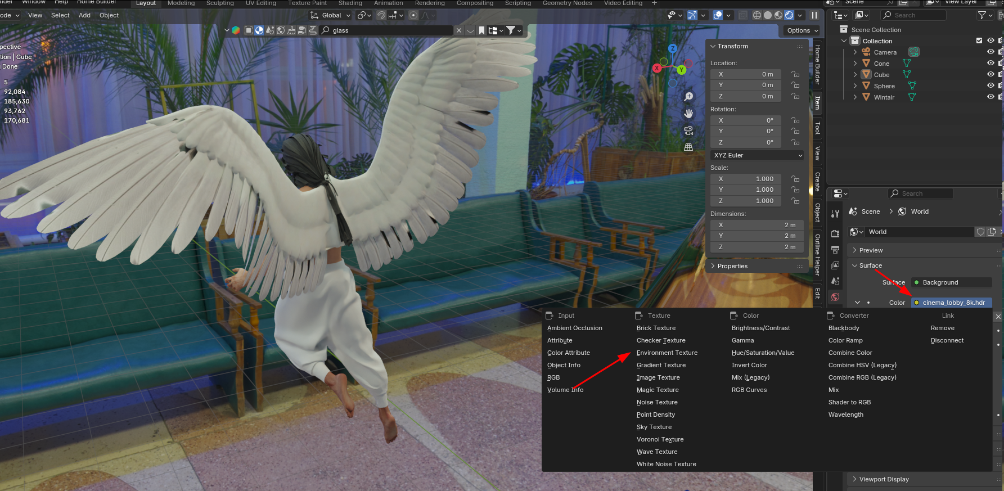Viewport: 1004px width, 491px height.
Task: Choose Sky Texture from node list
Action: pos(654,427)
